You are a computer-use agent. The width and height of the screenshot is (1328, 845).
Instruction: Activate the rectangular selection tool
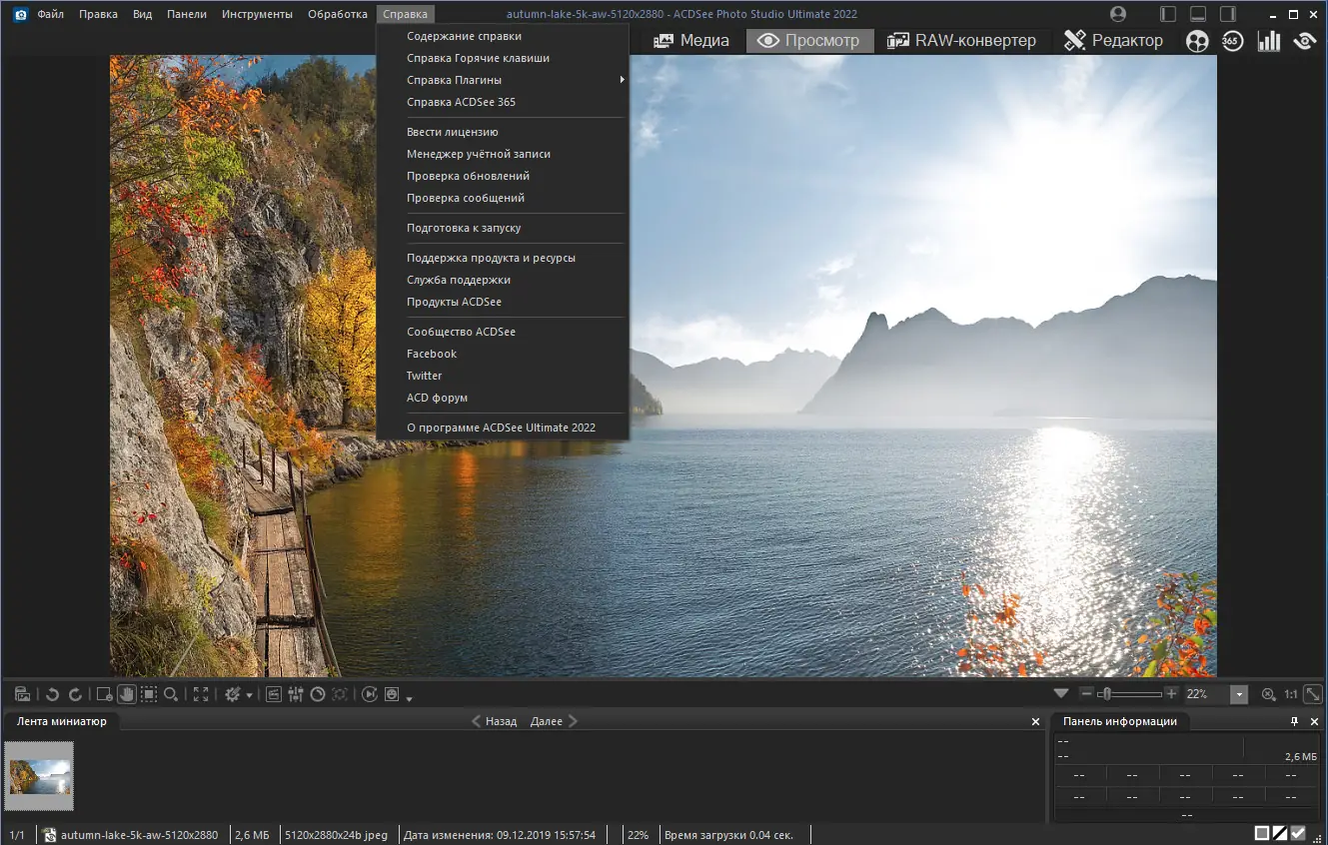click(x=149, y=694)
